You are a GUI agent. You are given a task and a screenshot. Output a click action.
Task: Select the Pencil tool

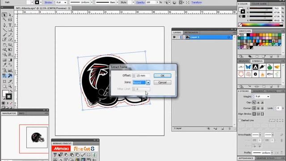10,35
